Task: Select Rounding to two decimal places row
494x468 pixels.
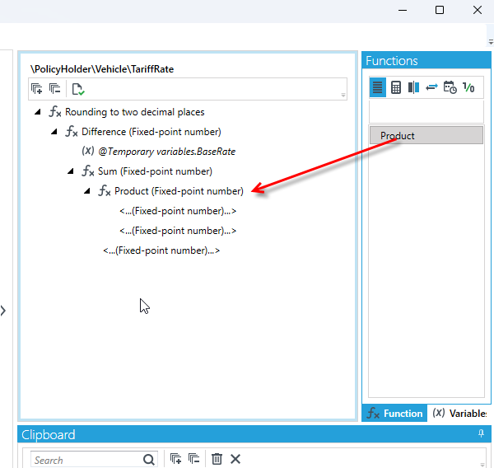Action: [135, 112]
